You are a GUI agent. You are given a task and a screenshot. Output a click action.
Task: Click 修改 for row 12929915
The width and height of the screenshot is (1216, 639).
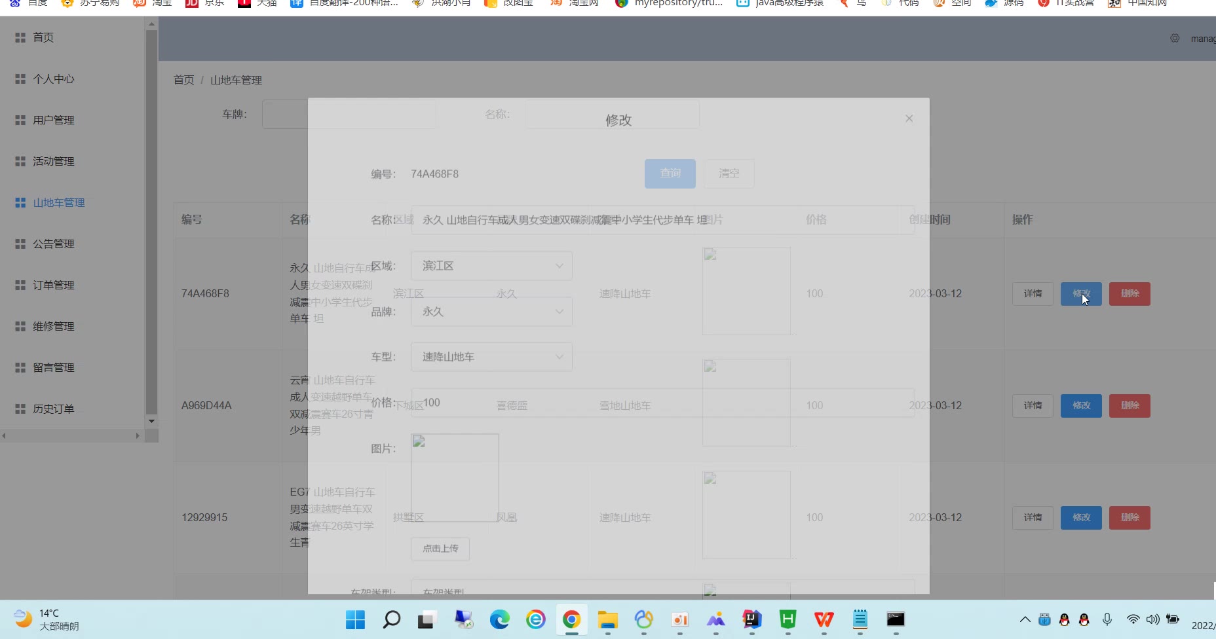click(1081, 518)
